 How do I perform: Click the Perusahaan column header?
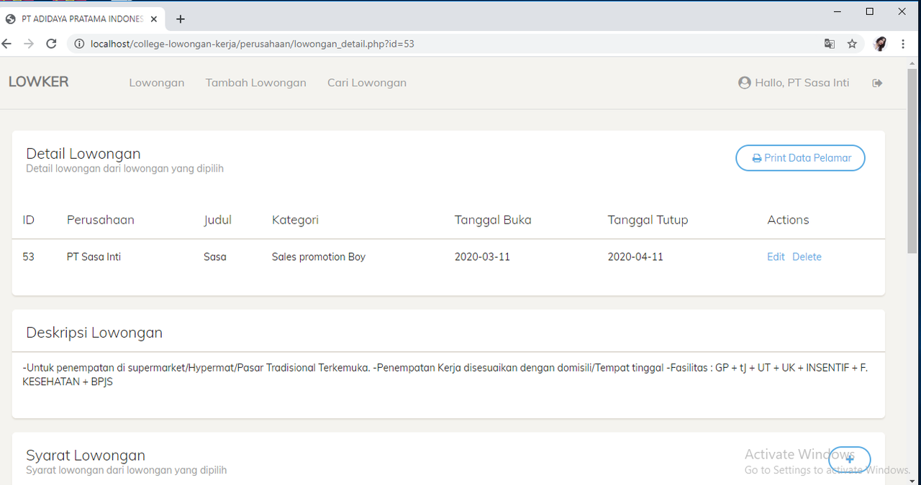pyautogui.click(x=101, y=220)
